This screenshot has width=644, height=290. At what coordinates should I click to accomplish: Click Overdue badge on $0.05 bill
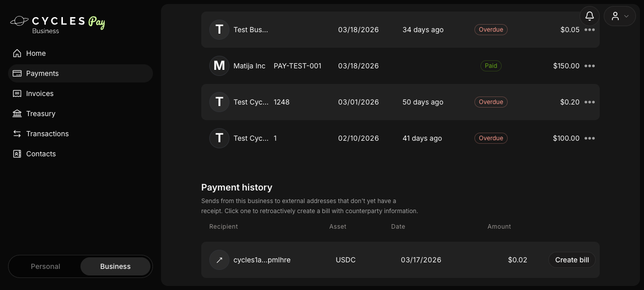pos(491,30)
